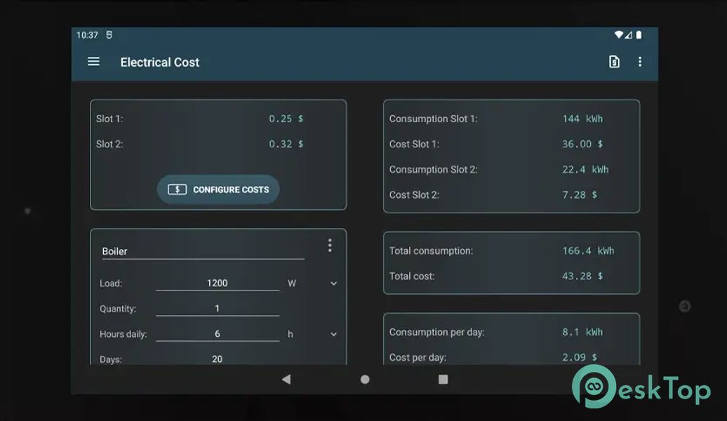This screenshot has width=727, height=421.
Task: Edit the Quantity value field
Action: [x=218, y=308]
